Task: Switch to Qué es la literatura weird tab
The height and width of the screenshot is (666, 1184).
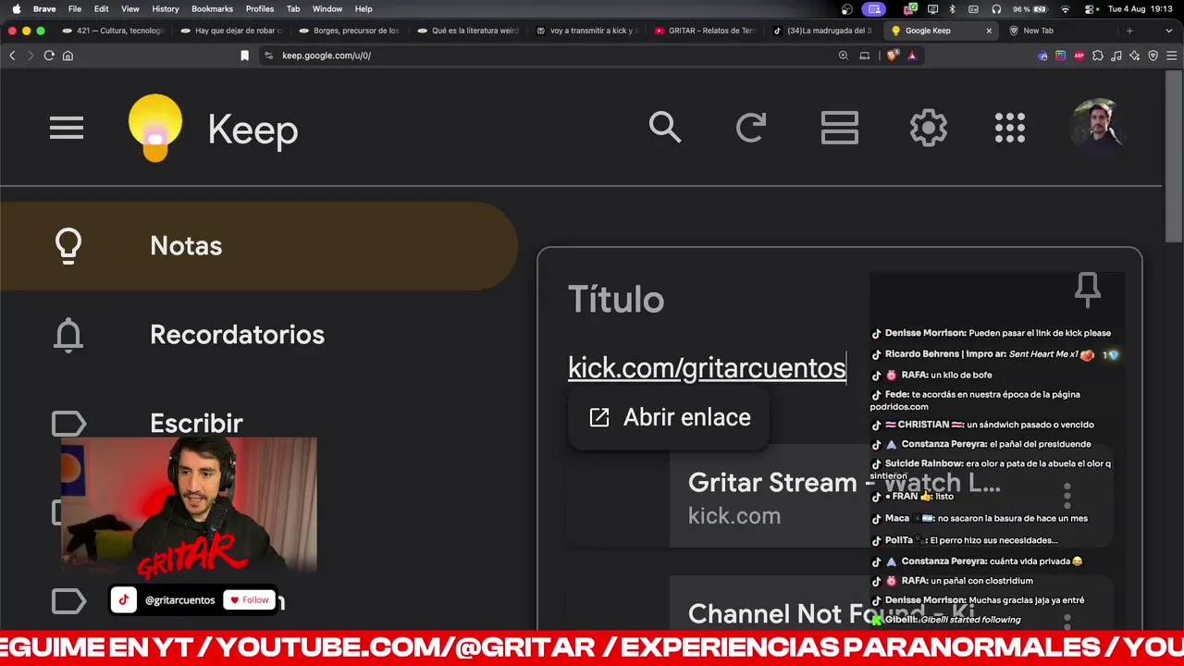Action: click(468, 31)
